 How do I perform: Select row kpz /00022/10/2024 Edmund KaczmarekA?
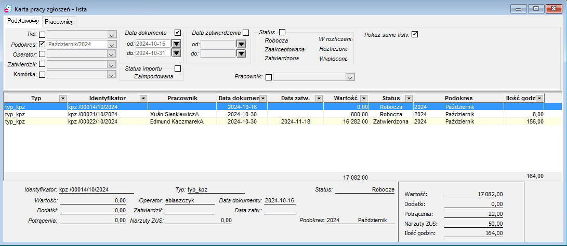[274, 122]
